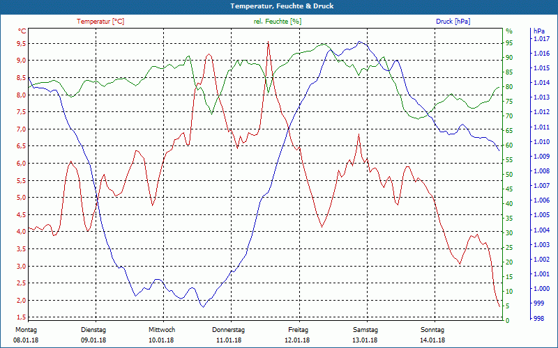This screenshot has width=558, height=348.
Task: Click the '1.000' pressure axis value
Action: 541,289
